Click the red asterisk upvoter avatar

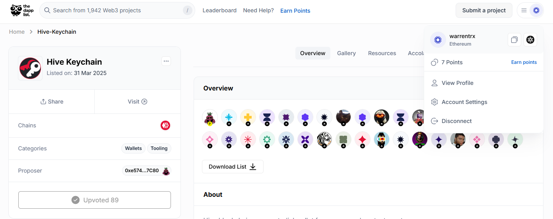[x=248, y=139]
